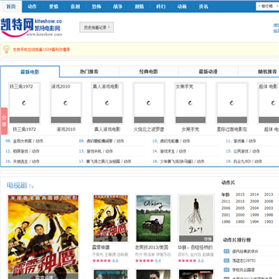
Task: Open the 战争 category in nav bar
Action: pos(118,7)
